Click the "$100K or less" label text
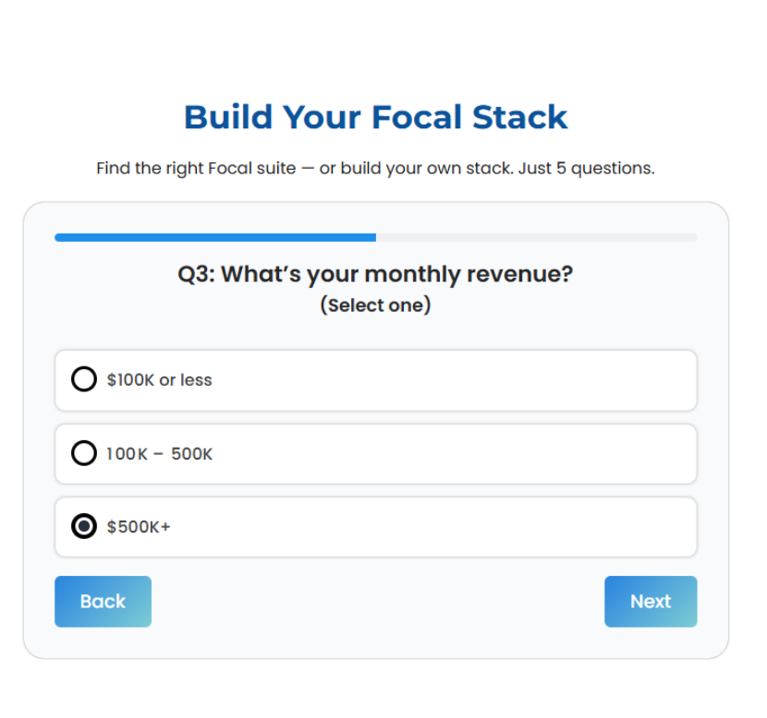Screen dimensions: 767x718 [159, 380]
